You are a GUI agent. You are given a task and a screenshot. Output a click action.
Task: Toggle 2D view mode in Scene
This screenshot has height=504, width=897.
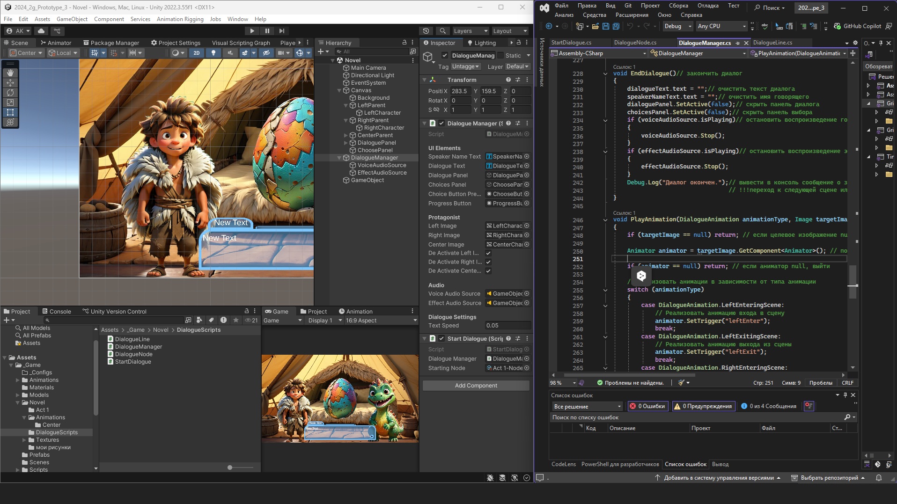pyautogui.click(x=197, y=53)
